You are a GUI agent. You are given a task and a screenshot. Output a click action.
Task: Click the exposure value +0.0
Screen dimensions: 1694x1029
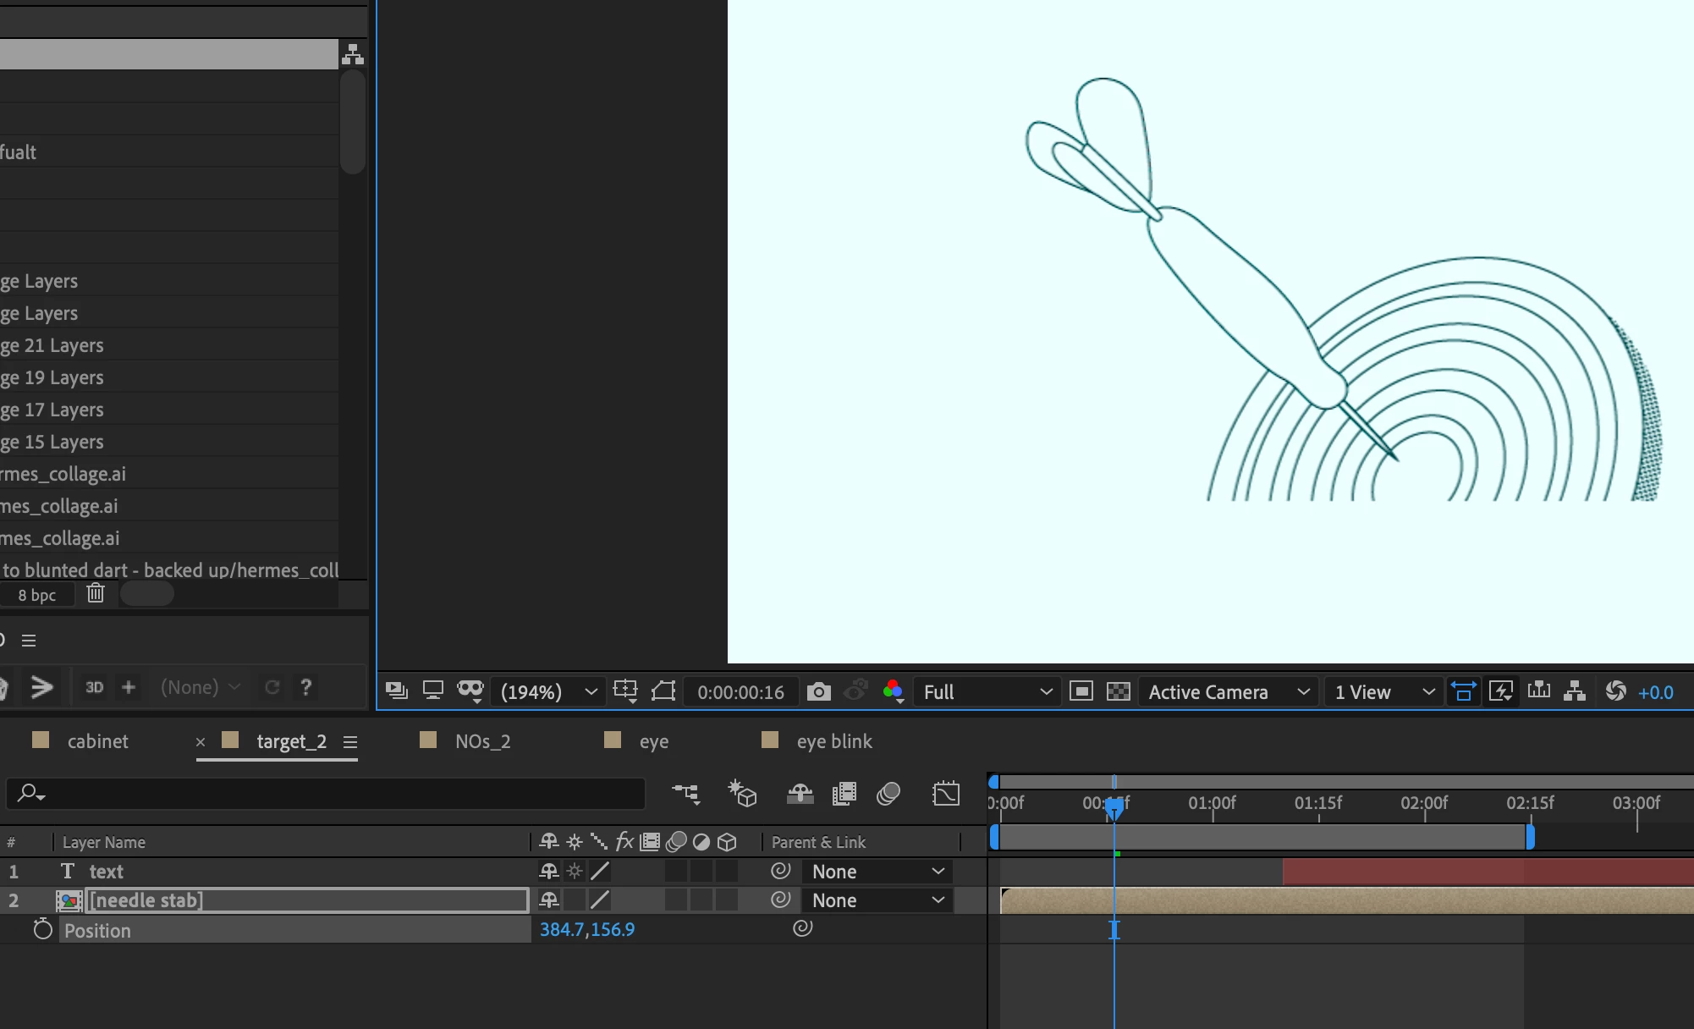[1655, 692]
